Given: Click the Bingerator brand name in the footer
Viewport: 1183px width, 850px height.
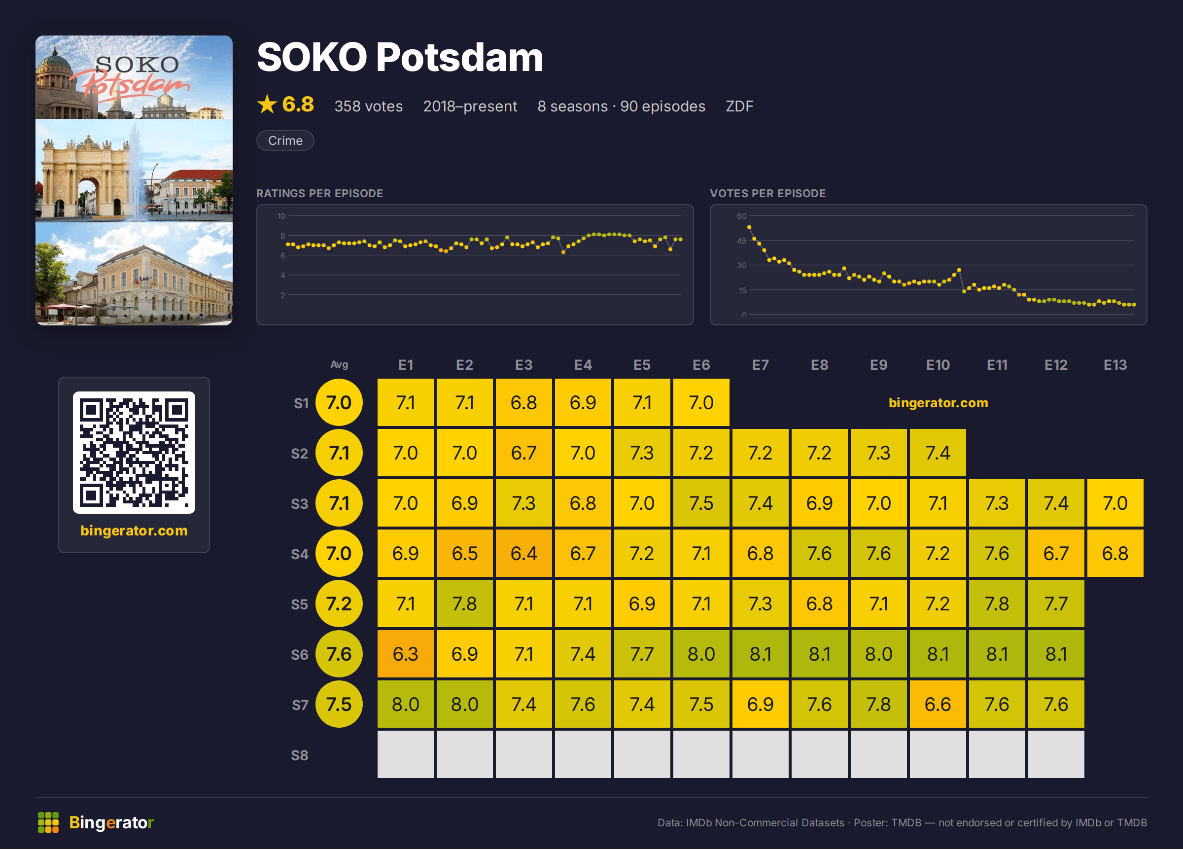Looking at the screenshot, I should pyautogui.click(x=111, y=823).
